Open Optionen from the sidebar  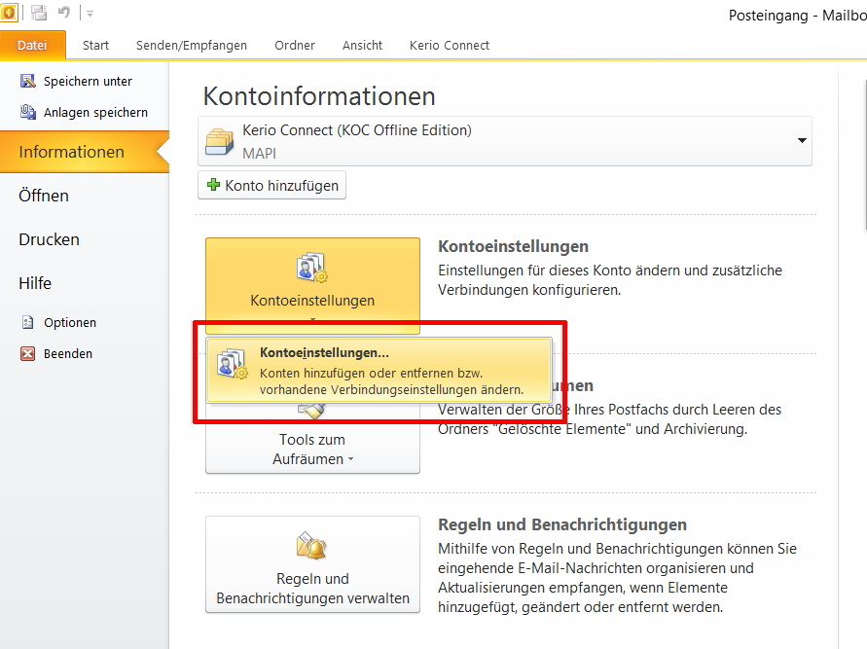point(84,322)
